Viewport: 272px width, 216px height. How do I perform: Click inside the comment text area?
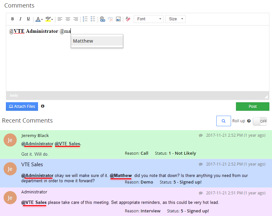tap(138, 58)
